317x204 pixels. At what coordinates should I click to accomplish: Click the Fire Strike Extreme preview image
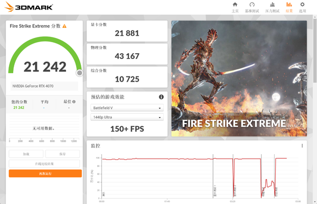point(239,79)
